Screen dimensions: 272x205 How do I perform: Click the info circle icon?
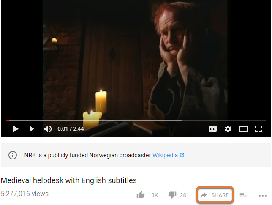point(13,155)
